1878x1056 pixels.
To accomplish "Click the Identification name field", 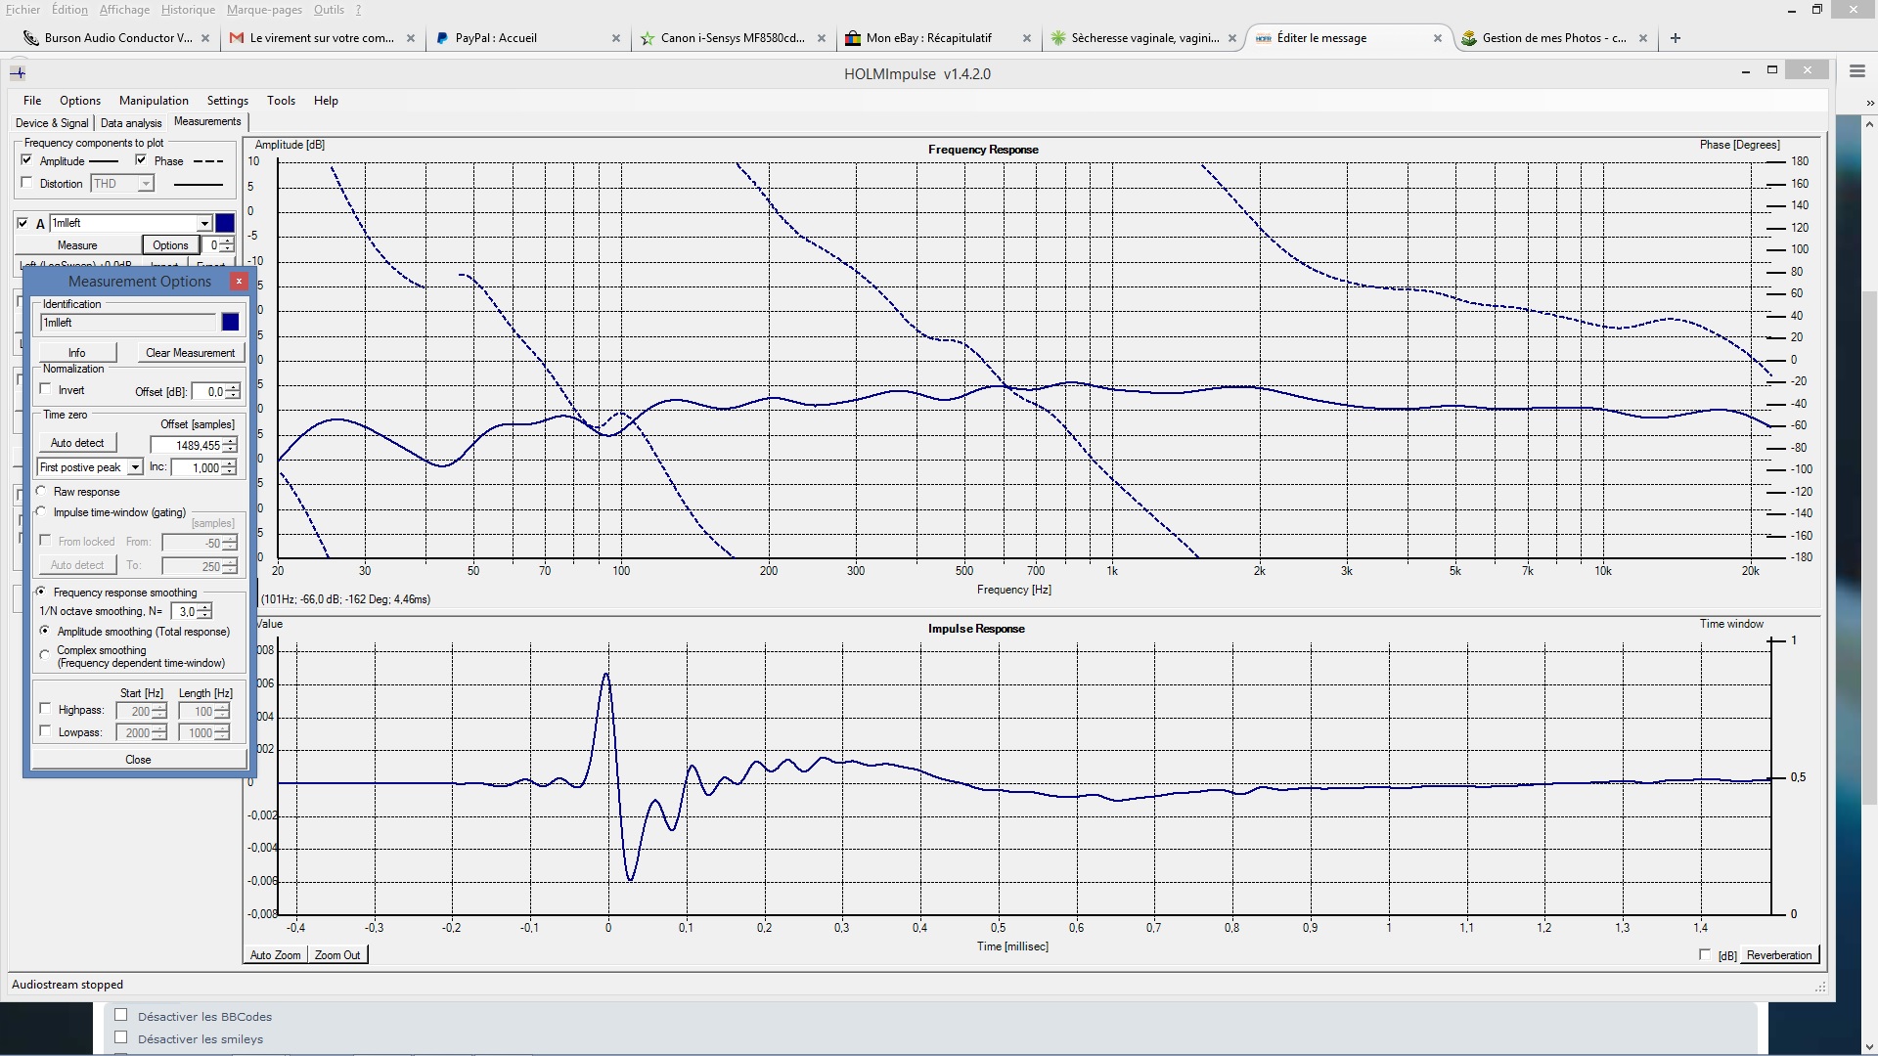I will 128,323.
